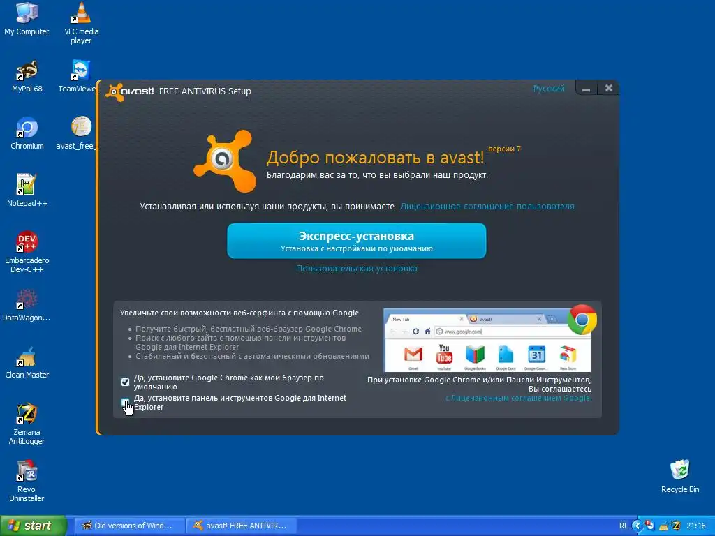Click the taskbar clock showing 21:16
Screen dimensions: 715x536
[x=696, y=526]
